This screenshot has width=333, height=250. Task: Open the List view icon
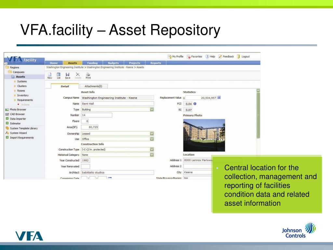[59, 75]
